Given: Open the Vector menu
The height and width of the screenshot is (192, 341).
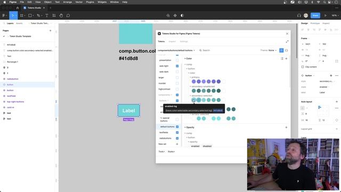Looking at the screenshot, I should (79, 2).
